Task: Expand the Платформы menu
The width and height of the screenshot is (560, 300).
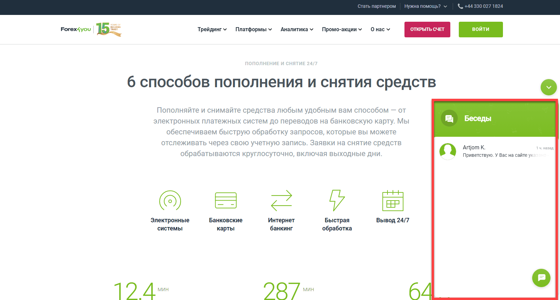Action: pos(254,30)
